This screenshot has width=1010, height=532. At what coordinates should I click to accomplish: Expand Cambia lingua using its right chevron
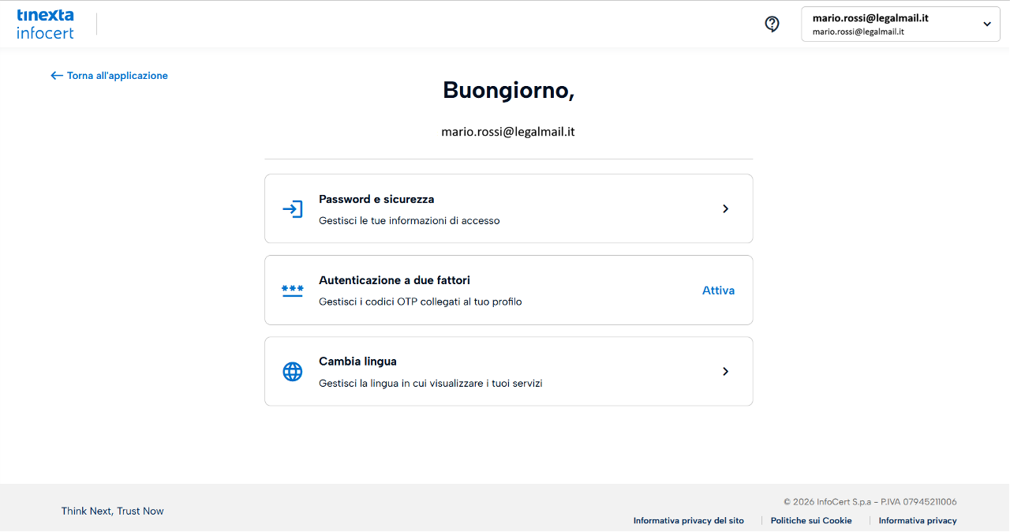(x=725, y=372)
